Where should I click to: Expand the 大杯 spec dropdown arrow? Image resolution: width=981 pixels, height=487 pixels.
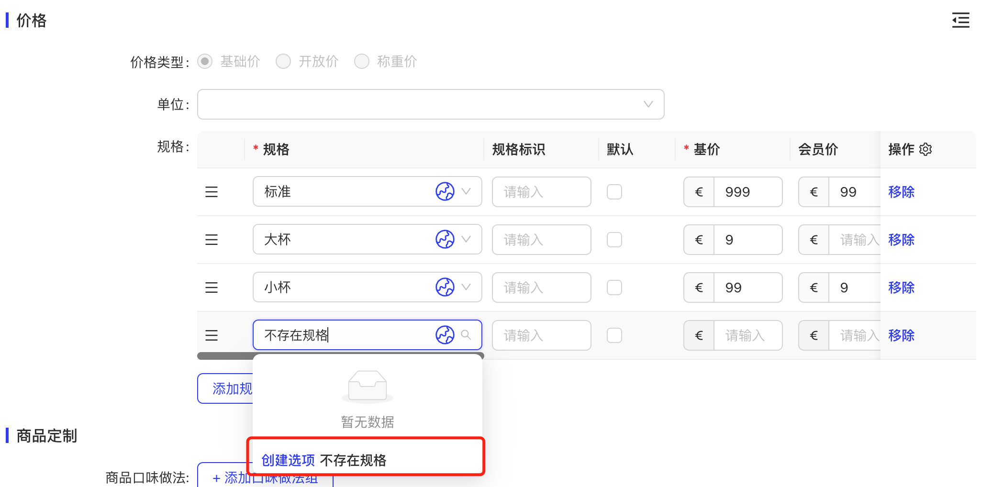click(466, 239)
